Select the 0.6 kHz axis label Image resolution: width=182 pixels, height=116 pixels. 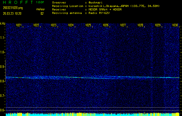tap(3, 110)
